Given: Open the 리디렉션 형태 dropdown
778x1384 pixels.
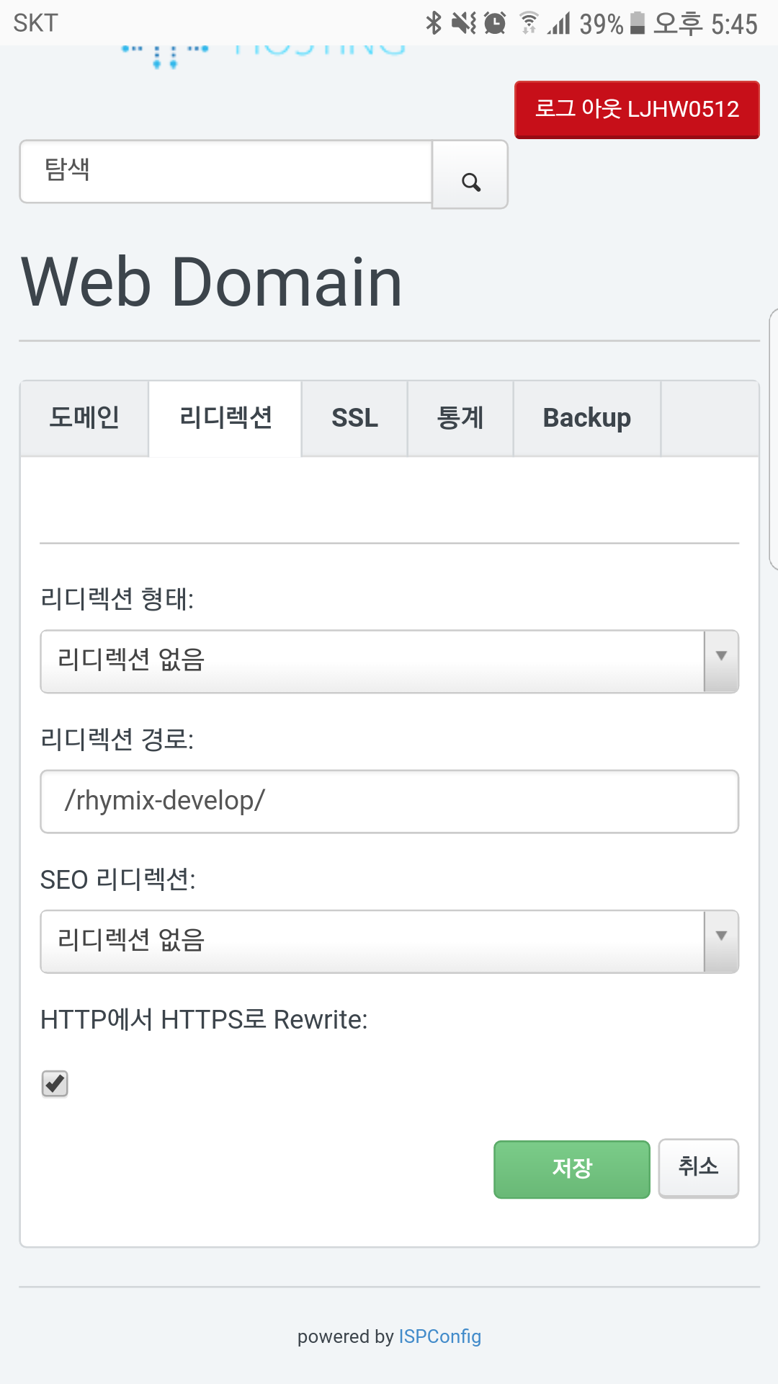Looking at the screenshot, I should coord(389,661).
